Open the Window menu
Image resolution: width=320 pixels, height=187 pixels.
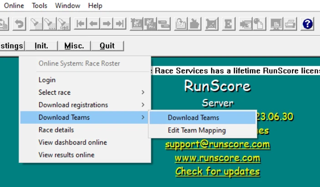pyautogui.click(x=67, y=5)
